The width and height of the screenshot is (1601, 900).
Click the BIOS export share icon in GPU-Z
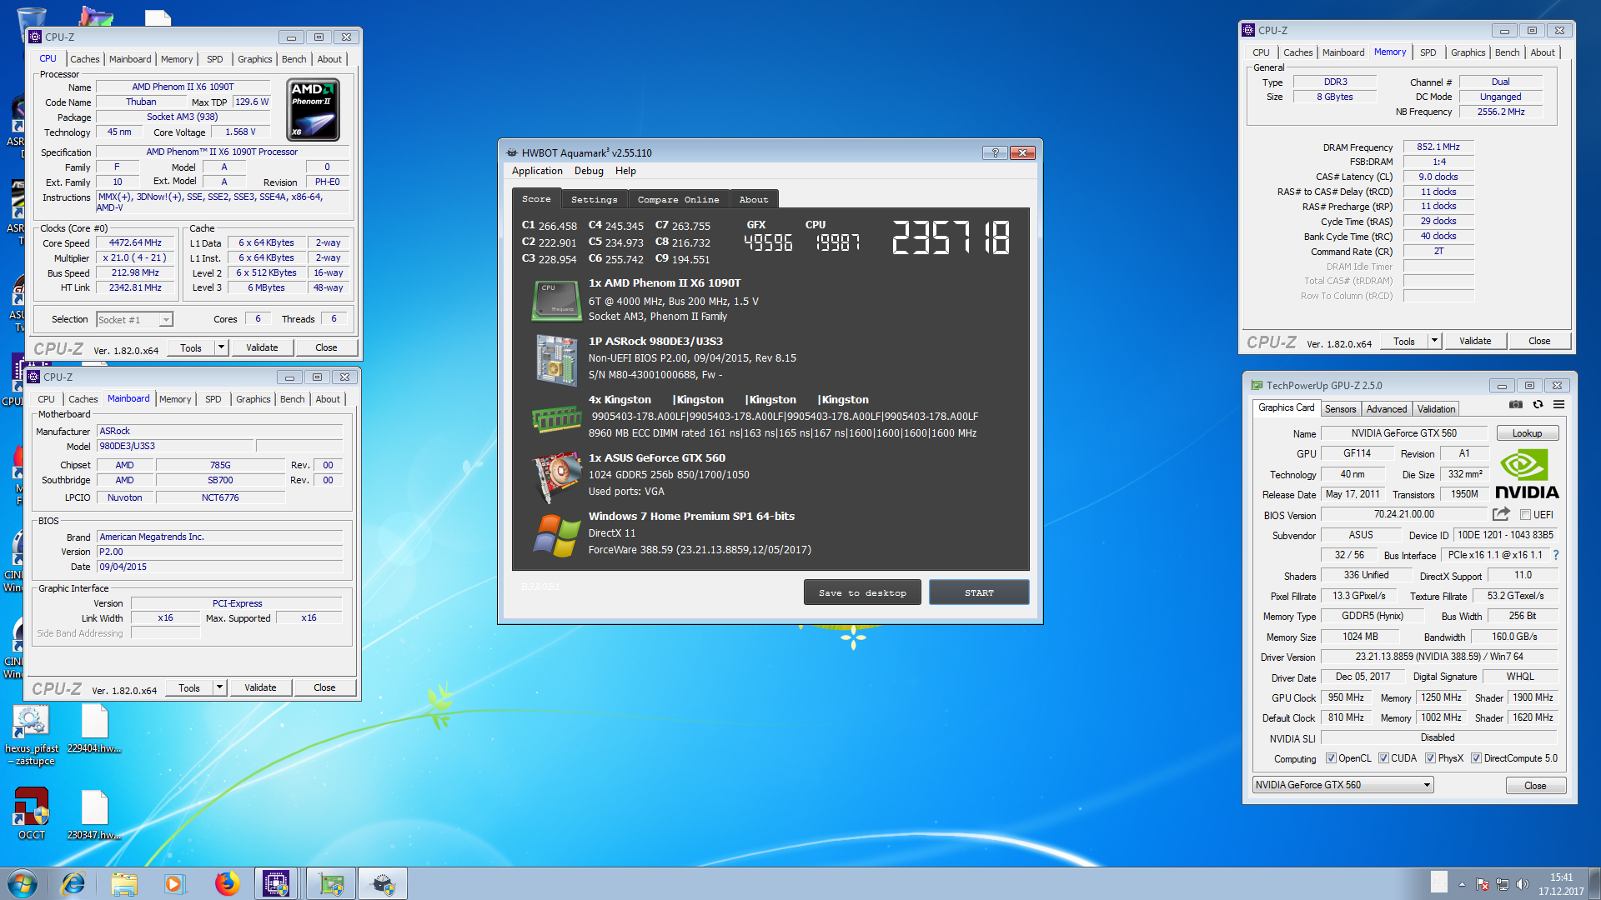point(1501,514)
